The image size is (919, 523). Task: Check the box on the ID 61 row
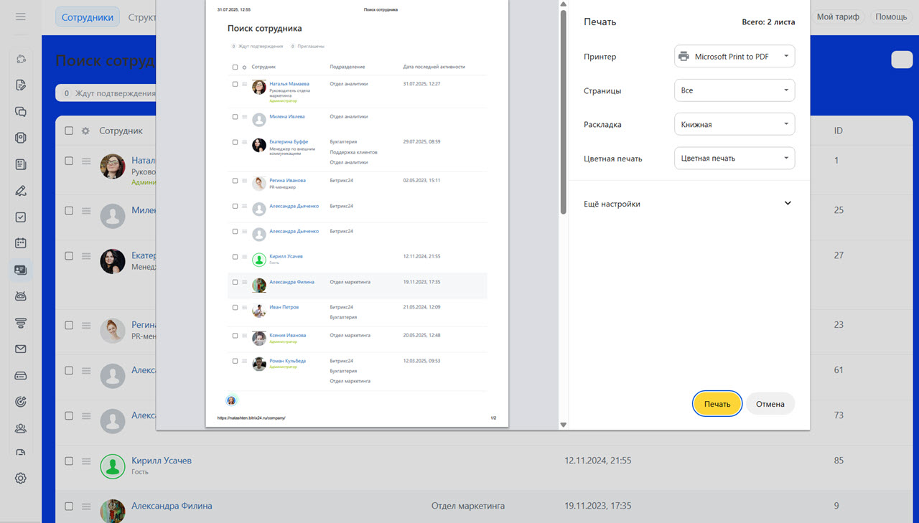tap(69, 370)
